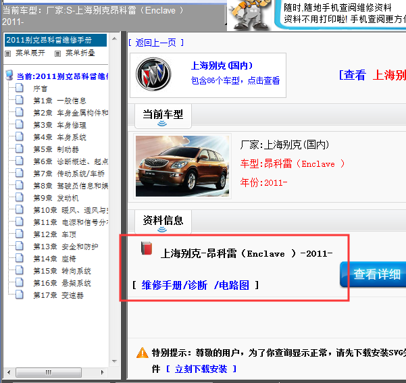Viewport: 406px width, 383px height.
Task: Open chapter 第8章 驾驶员信息和娱乐
Action: pos(71,186)
